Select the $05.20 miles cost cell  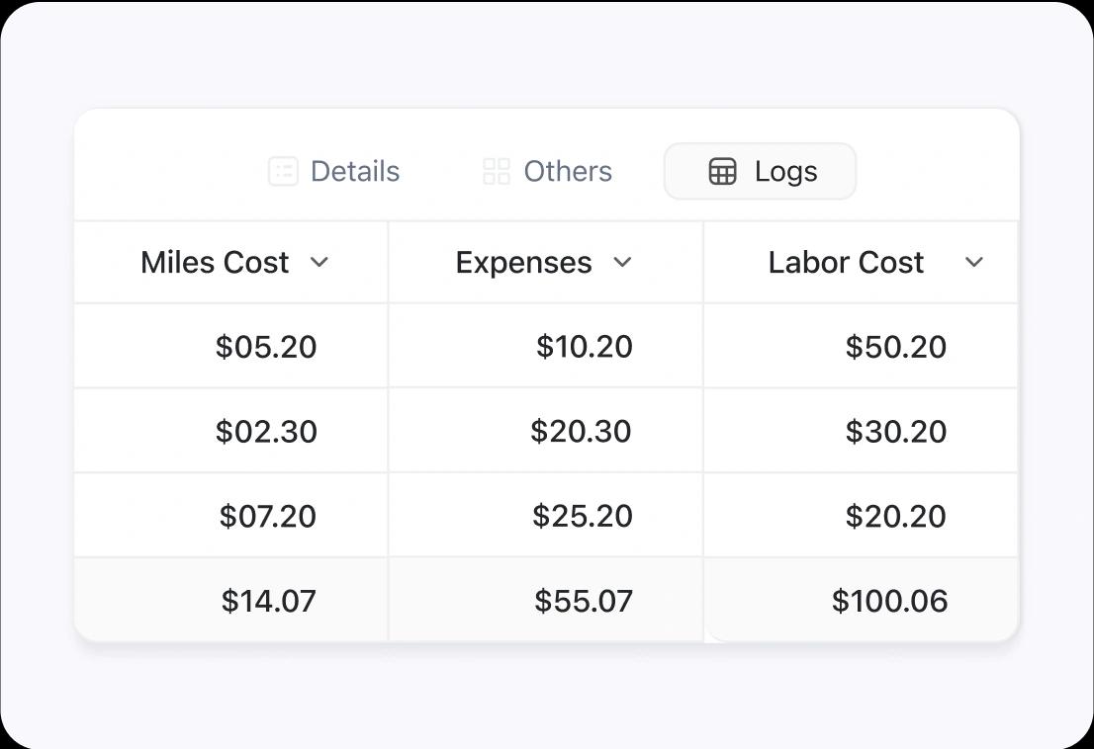pyautogui.click(x=266, y=347)
